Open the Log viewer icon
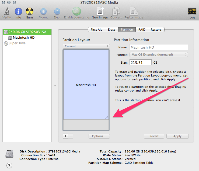This screenshot has width=199, height=171. tap(192, 11)
